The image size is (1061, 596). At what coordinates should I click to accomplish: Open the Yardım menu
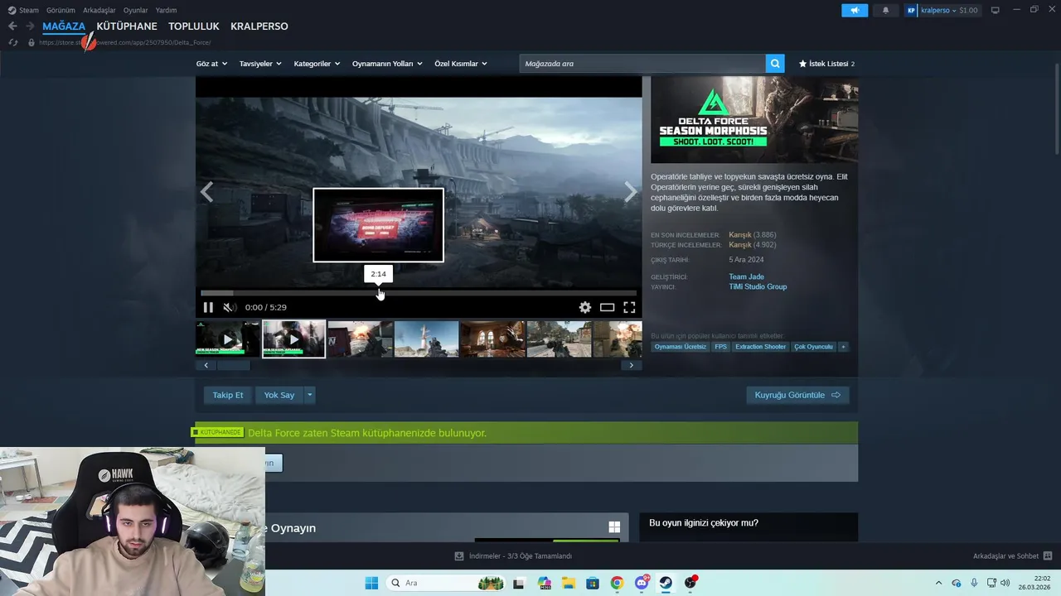pyautogui.click(x=166, y=10)
